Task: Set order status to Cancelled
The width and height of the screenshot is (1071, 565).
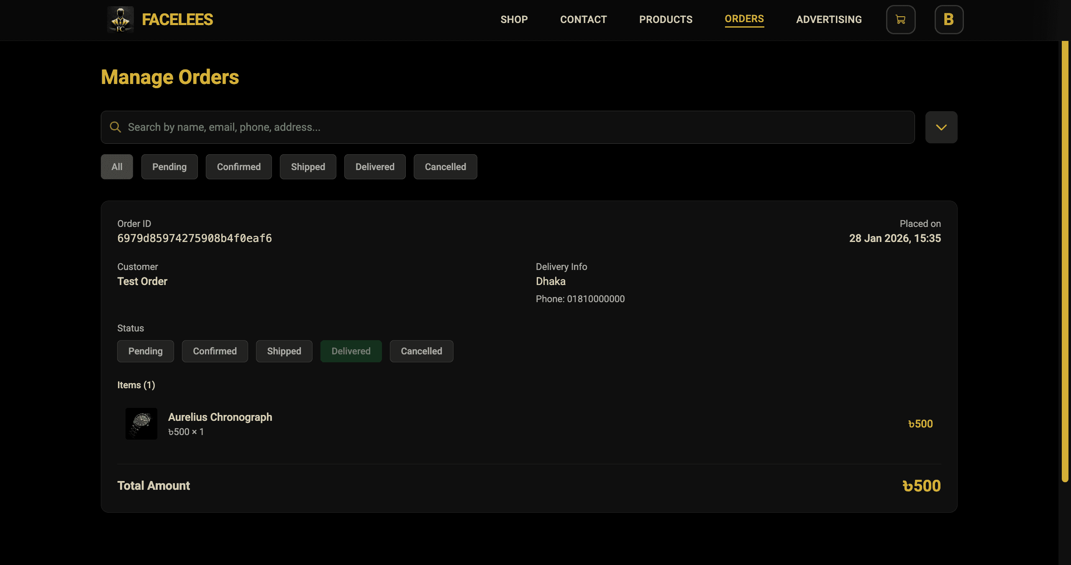Action: (x=421, y=351)
